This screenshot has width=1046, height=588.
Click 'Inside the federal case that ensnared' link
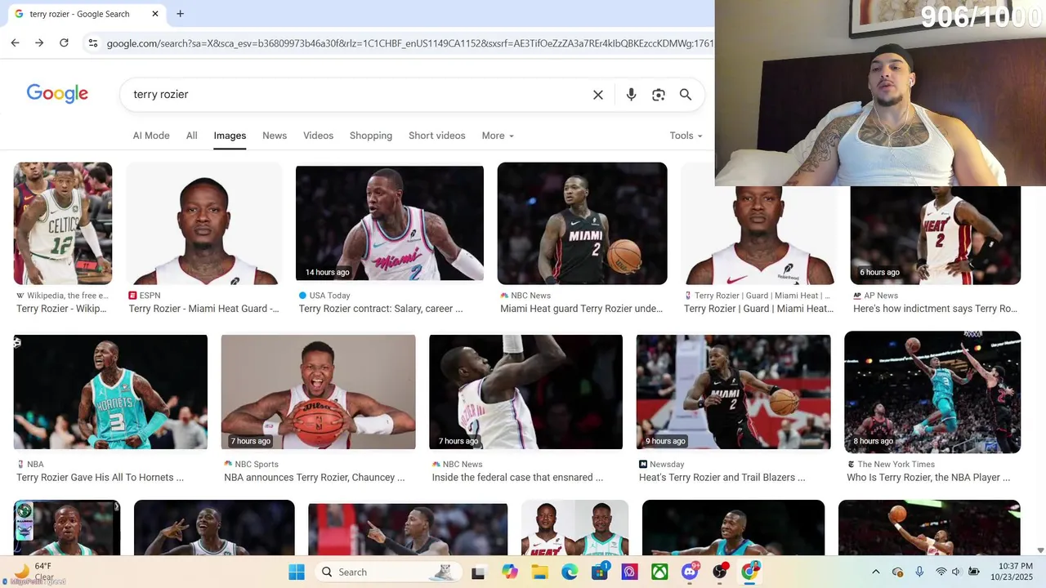[x=517, y=477]
